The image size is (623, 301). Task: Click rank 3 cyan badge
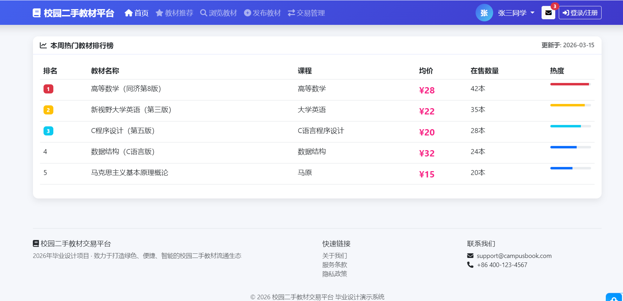pos(48,131)
